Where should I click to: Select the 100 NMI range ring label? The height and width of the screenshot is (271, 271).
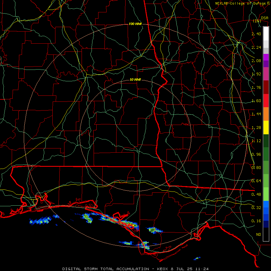click(135, 24)
